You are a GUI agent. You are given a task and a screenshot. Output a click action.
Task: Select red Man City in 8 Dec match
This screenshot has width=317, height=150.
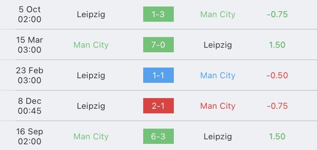(x=218, y=106)
